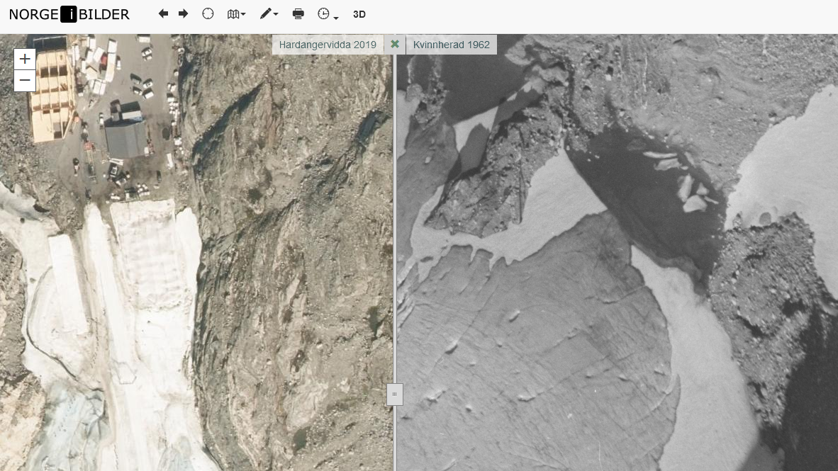This screenshot has width=838, height=471.
Task: Open the pencil drawing tools dropdown
Action: click(269, 14)
